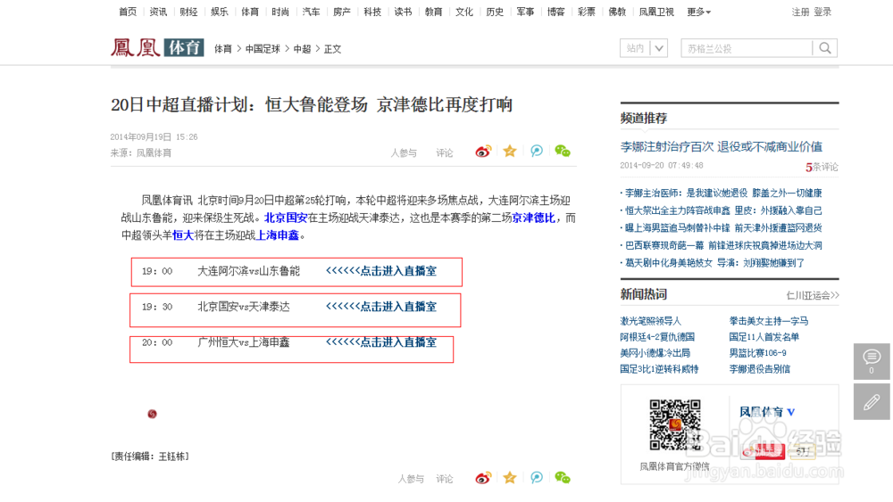The width and height of the screenshot is (893, 502).
Task: Enter live room for 大连阿尔滨vs山东鲁能
Action: click(381, 271)
